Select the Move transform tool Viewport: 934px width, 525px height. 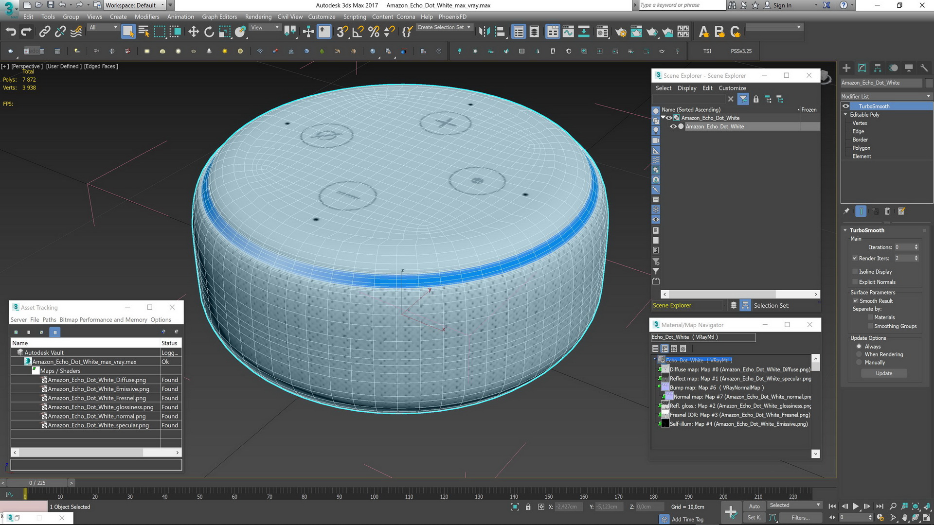194,32
